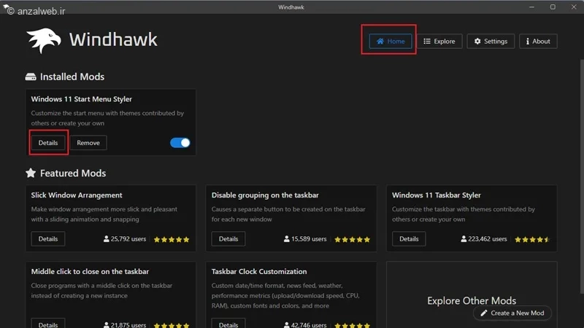
Task: Click the star rating of Windows 11 Taskbar Styler
Action: tap(531, 239)
